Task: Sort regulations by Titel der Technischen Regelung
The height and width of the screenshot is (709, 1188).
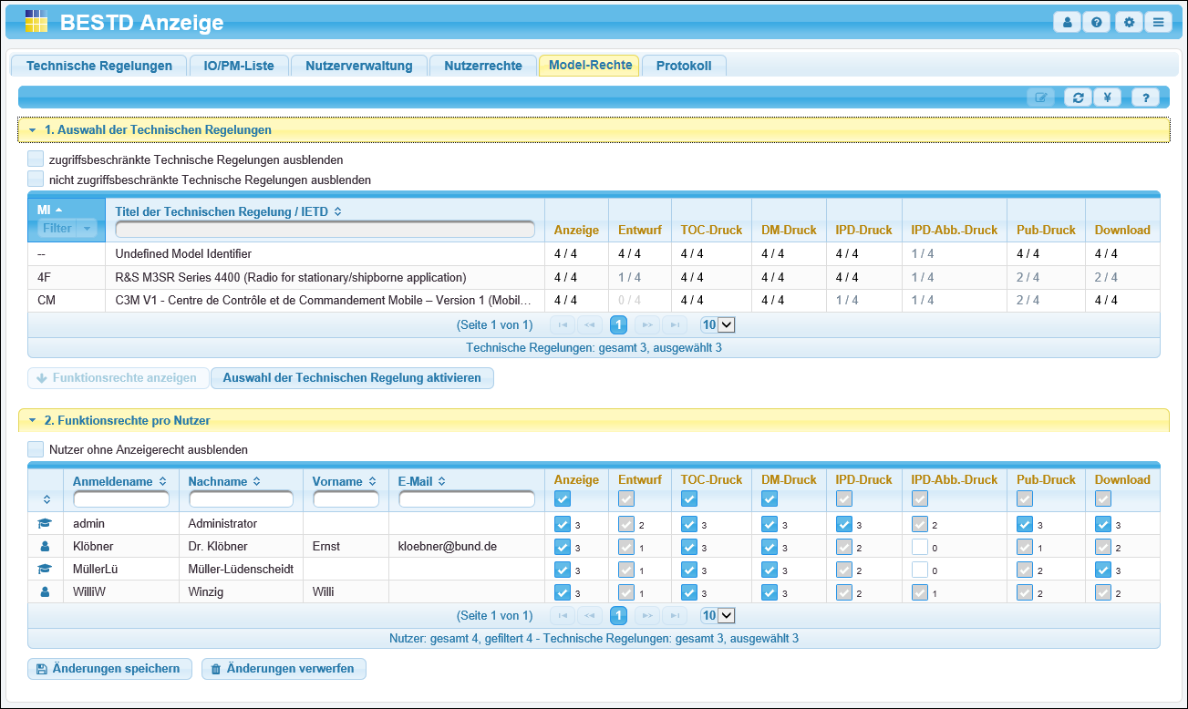Action: click(337, 211)
